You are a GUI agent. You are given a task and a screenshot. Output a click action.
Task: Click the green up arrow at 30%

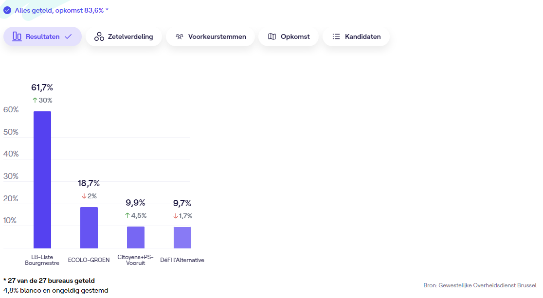[35, 100]
